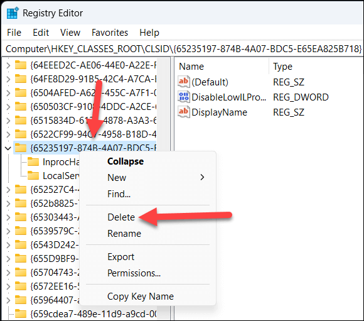Click folder icon of {65964407 key
Viewport: 364px width, 321px height.
[x=21, y=300]
